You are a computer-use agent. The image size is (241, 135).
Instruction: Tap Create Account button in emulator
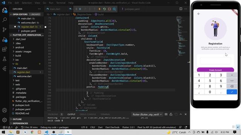(215, 70)
